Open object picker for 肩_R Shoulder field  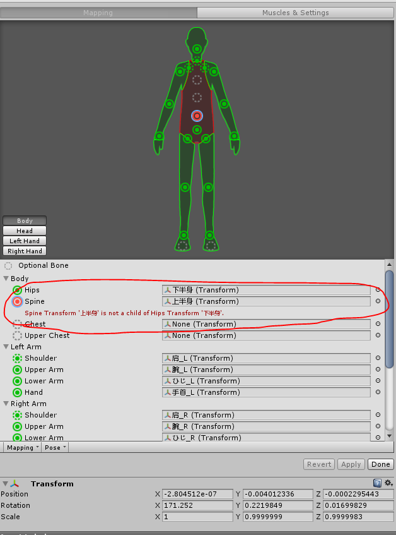click(378, 414)
